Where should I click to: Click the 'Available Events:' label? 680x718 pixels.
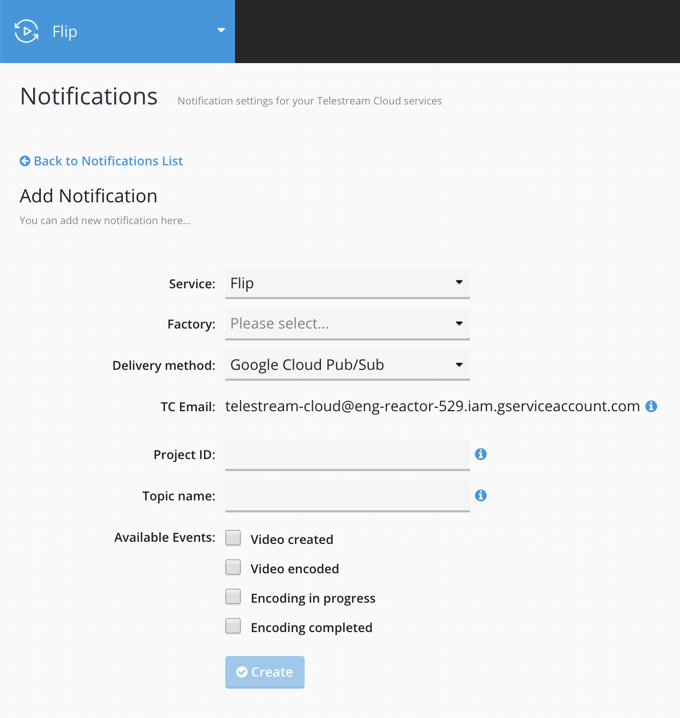[x=165, y=537]
